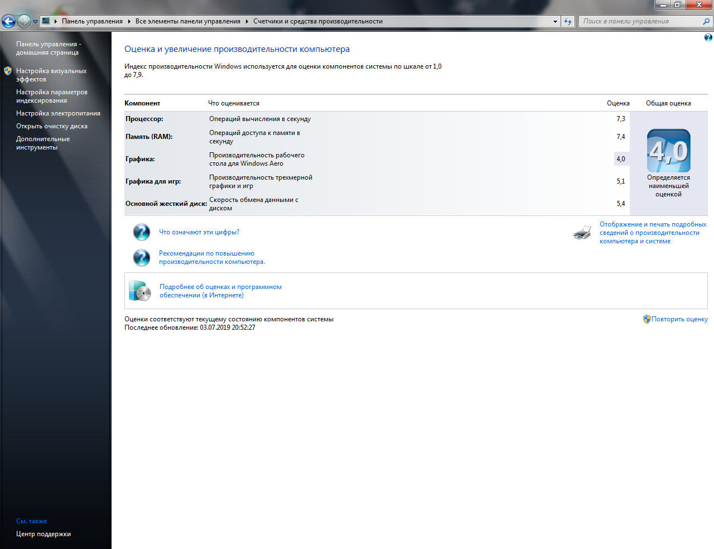714x549 pixels.
Task: Click the hard disk score 5,4
Action: pyautogui.click(x=621, y=204)
